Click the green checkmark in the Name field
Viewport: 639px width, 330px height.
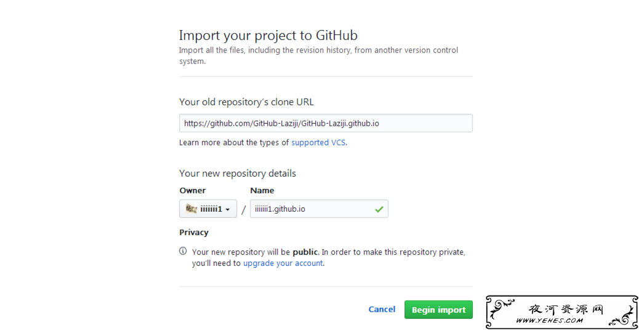[x=379, y=209]
